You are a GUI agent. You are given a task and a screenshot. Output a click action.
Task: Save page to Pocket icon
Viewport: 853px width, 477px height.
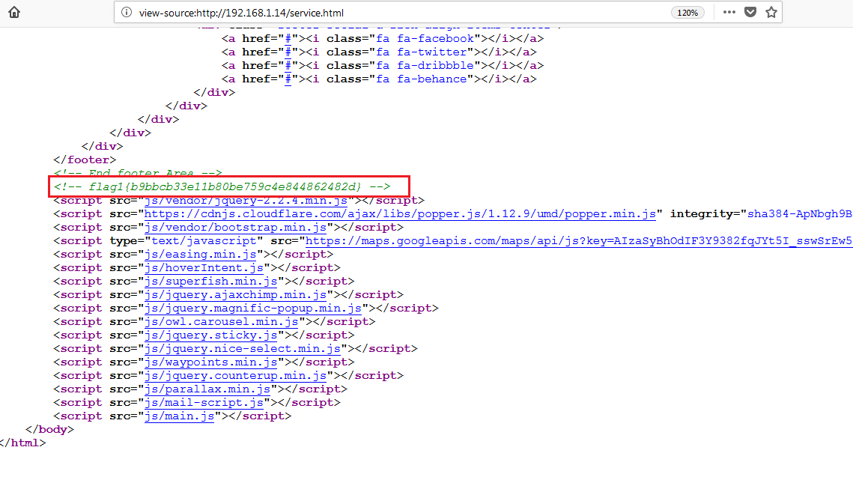pos(750,12)
